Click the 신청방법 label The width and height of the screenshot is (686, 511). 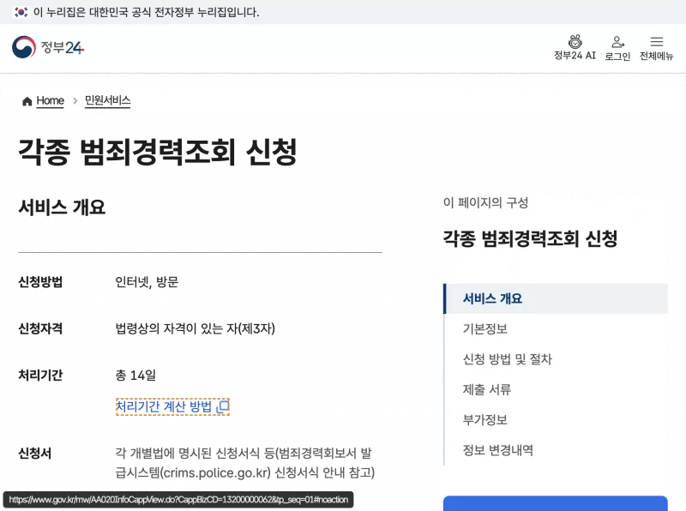(x=40, y=282)
